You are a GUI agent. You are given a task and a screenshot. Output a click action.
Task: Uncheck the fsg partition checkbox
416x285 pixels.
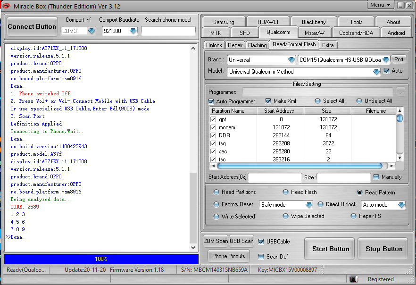(x=213, y=143)
